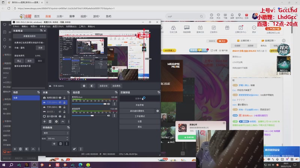Open filters icon in source toolbar below preview

(92, 86)
